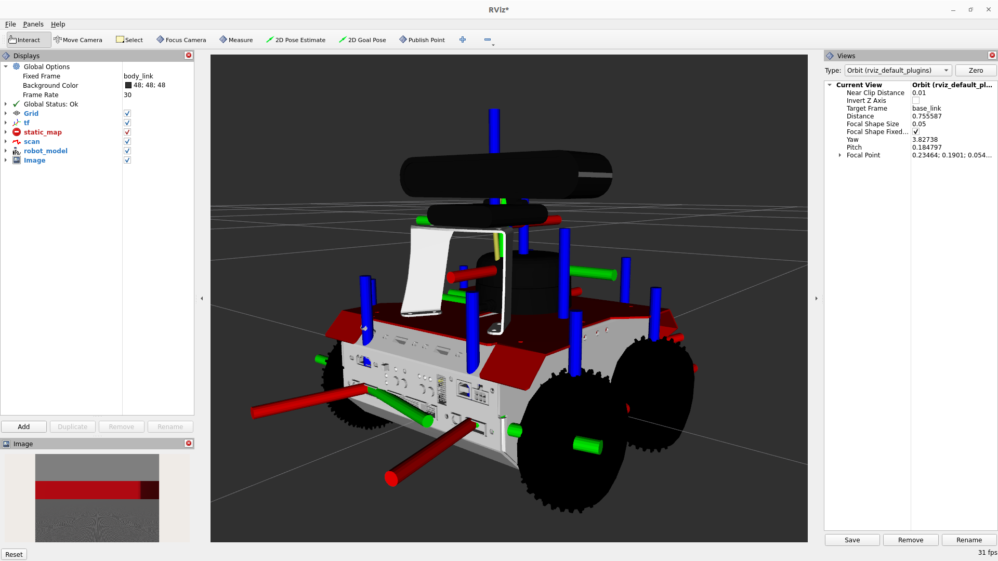Pick the 2D Goal Pose tool
This screenshot has height=561, width=998.
(362, 40)
